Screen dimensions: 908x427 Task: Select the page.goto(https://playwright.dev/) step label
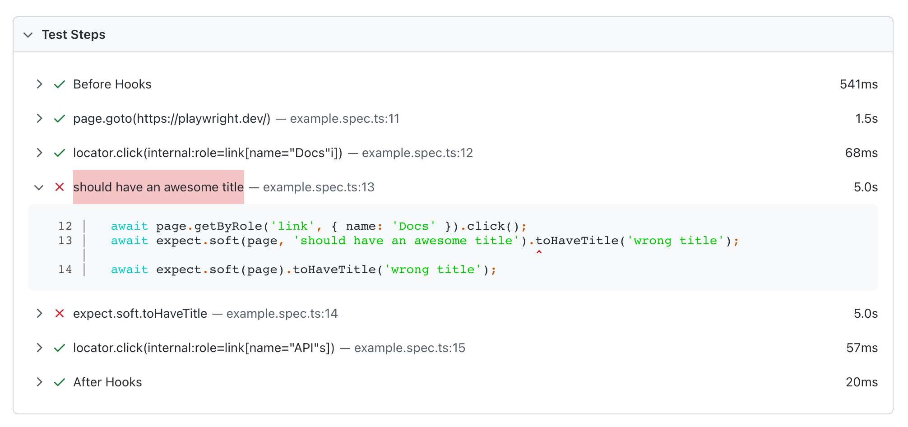pyautogui.click(x=172, y=119)
